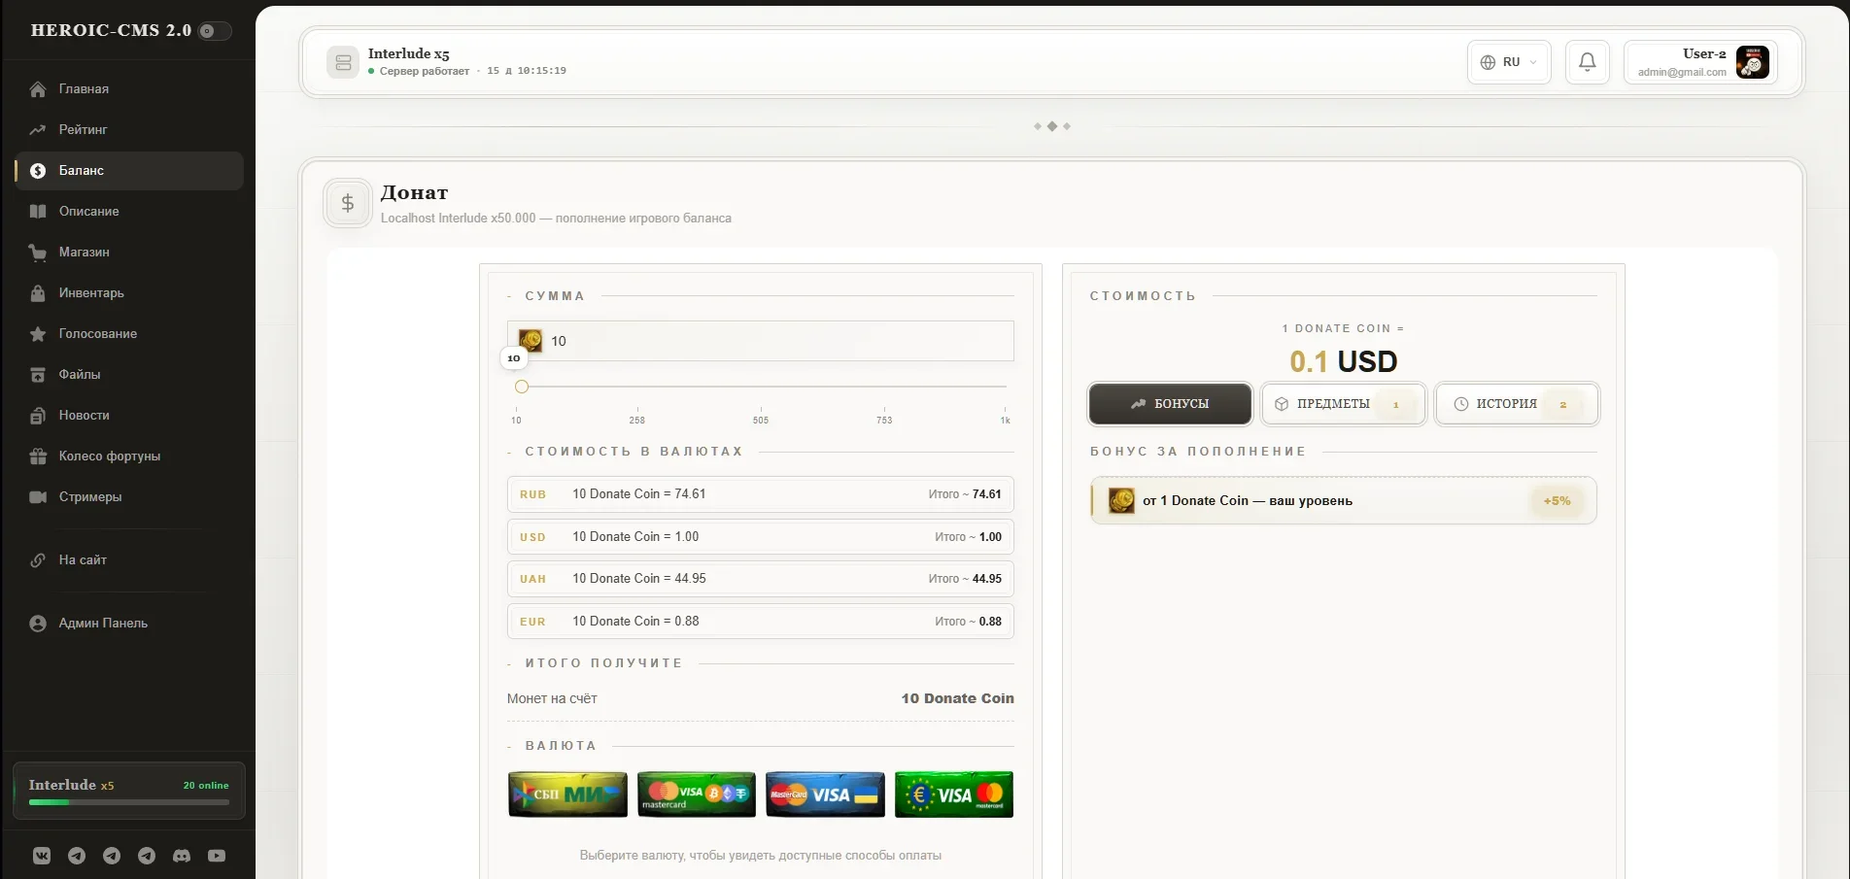
Task: Click the trend icon for Рейтинг
Action: (38, 130)
